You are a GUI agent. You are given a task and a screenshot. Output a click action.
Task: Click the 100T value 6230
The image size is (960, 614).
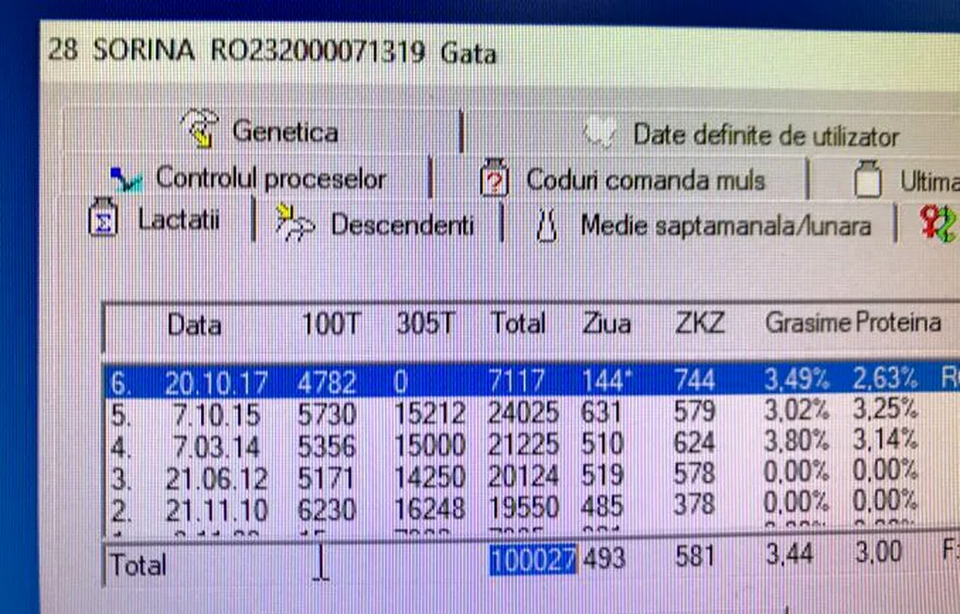(326, 510)
